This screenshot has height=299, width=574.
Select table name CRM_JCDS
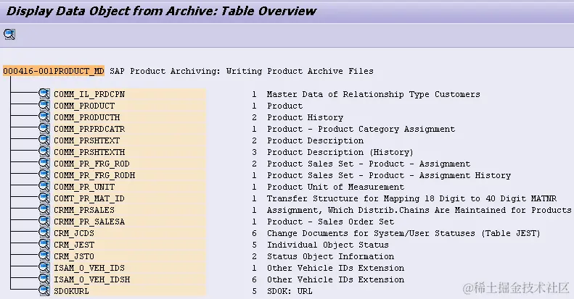74,233
